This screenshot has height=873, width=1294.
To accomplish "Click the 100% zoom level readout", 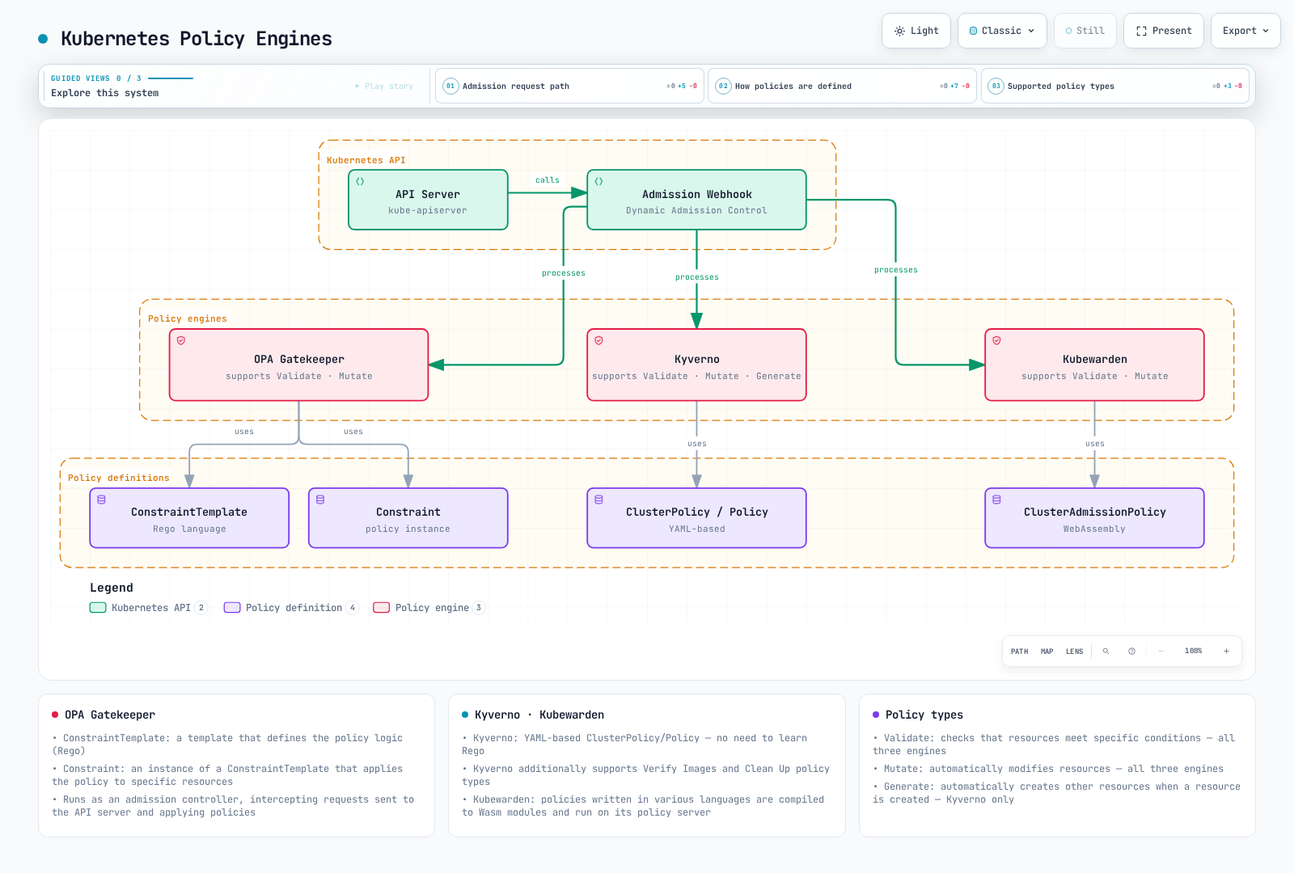I will click(x=1194, y=651).
